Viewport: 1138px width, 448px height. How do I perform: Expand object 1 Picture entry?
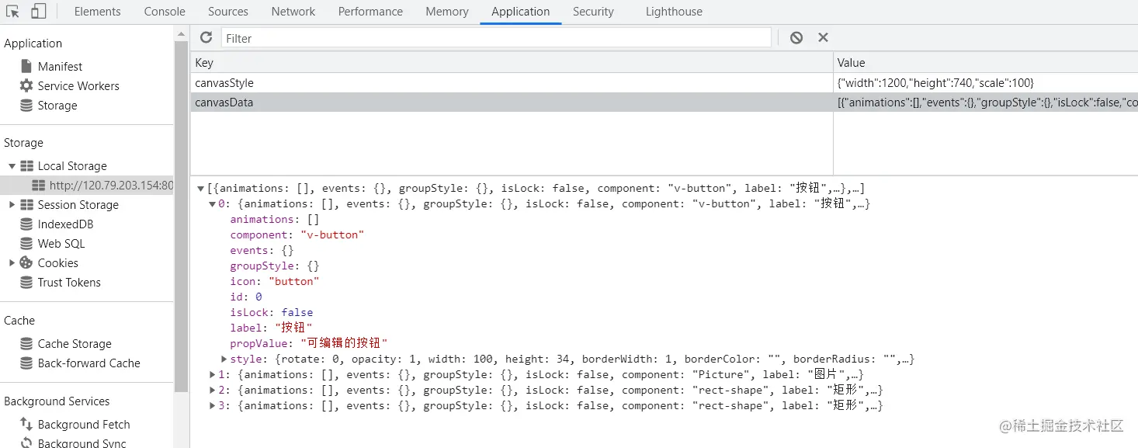[x=213, y=374]
